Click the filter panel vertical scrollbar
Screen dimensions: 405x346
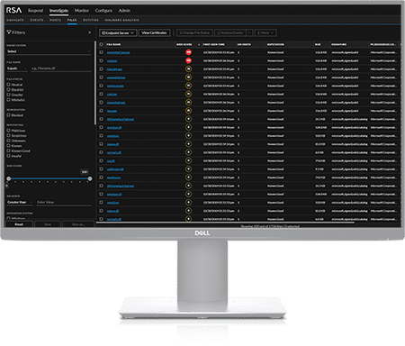click(x=95, y=83)
